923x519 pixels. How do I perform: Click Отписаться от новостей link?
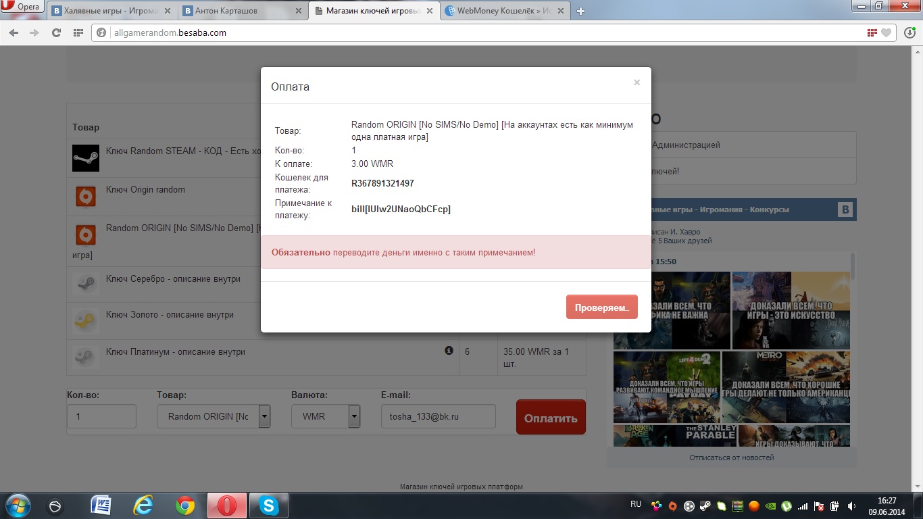point(731,458)
